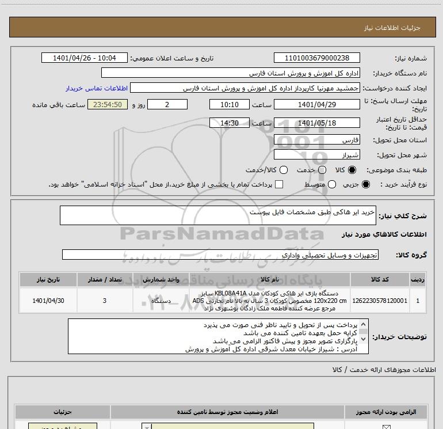Image resolution: width=443 pixels, height=429 pixels.
Task: Click the response deadline date 1401/04/29
Action: (x=316, y=104)
